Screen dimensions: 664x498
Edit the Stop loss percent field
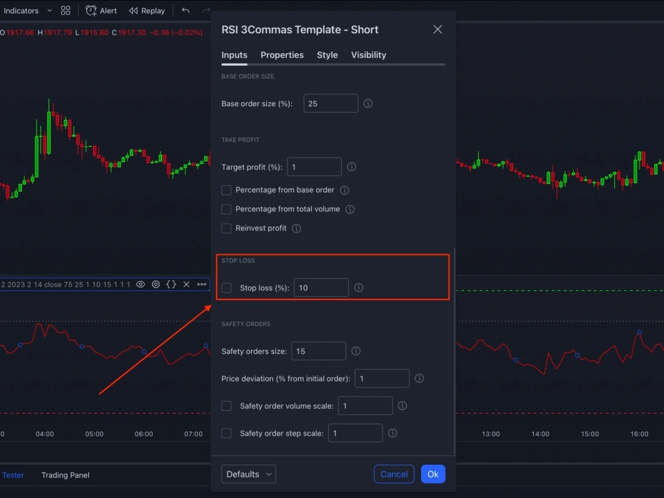(x=321, y=288)
